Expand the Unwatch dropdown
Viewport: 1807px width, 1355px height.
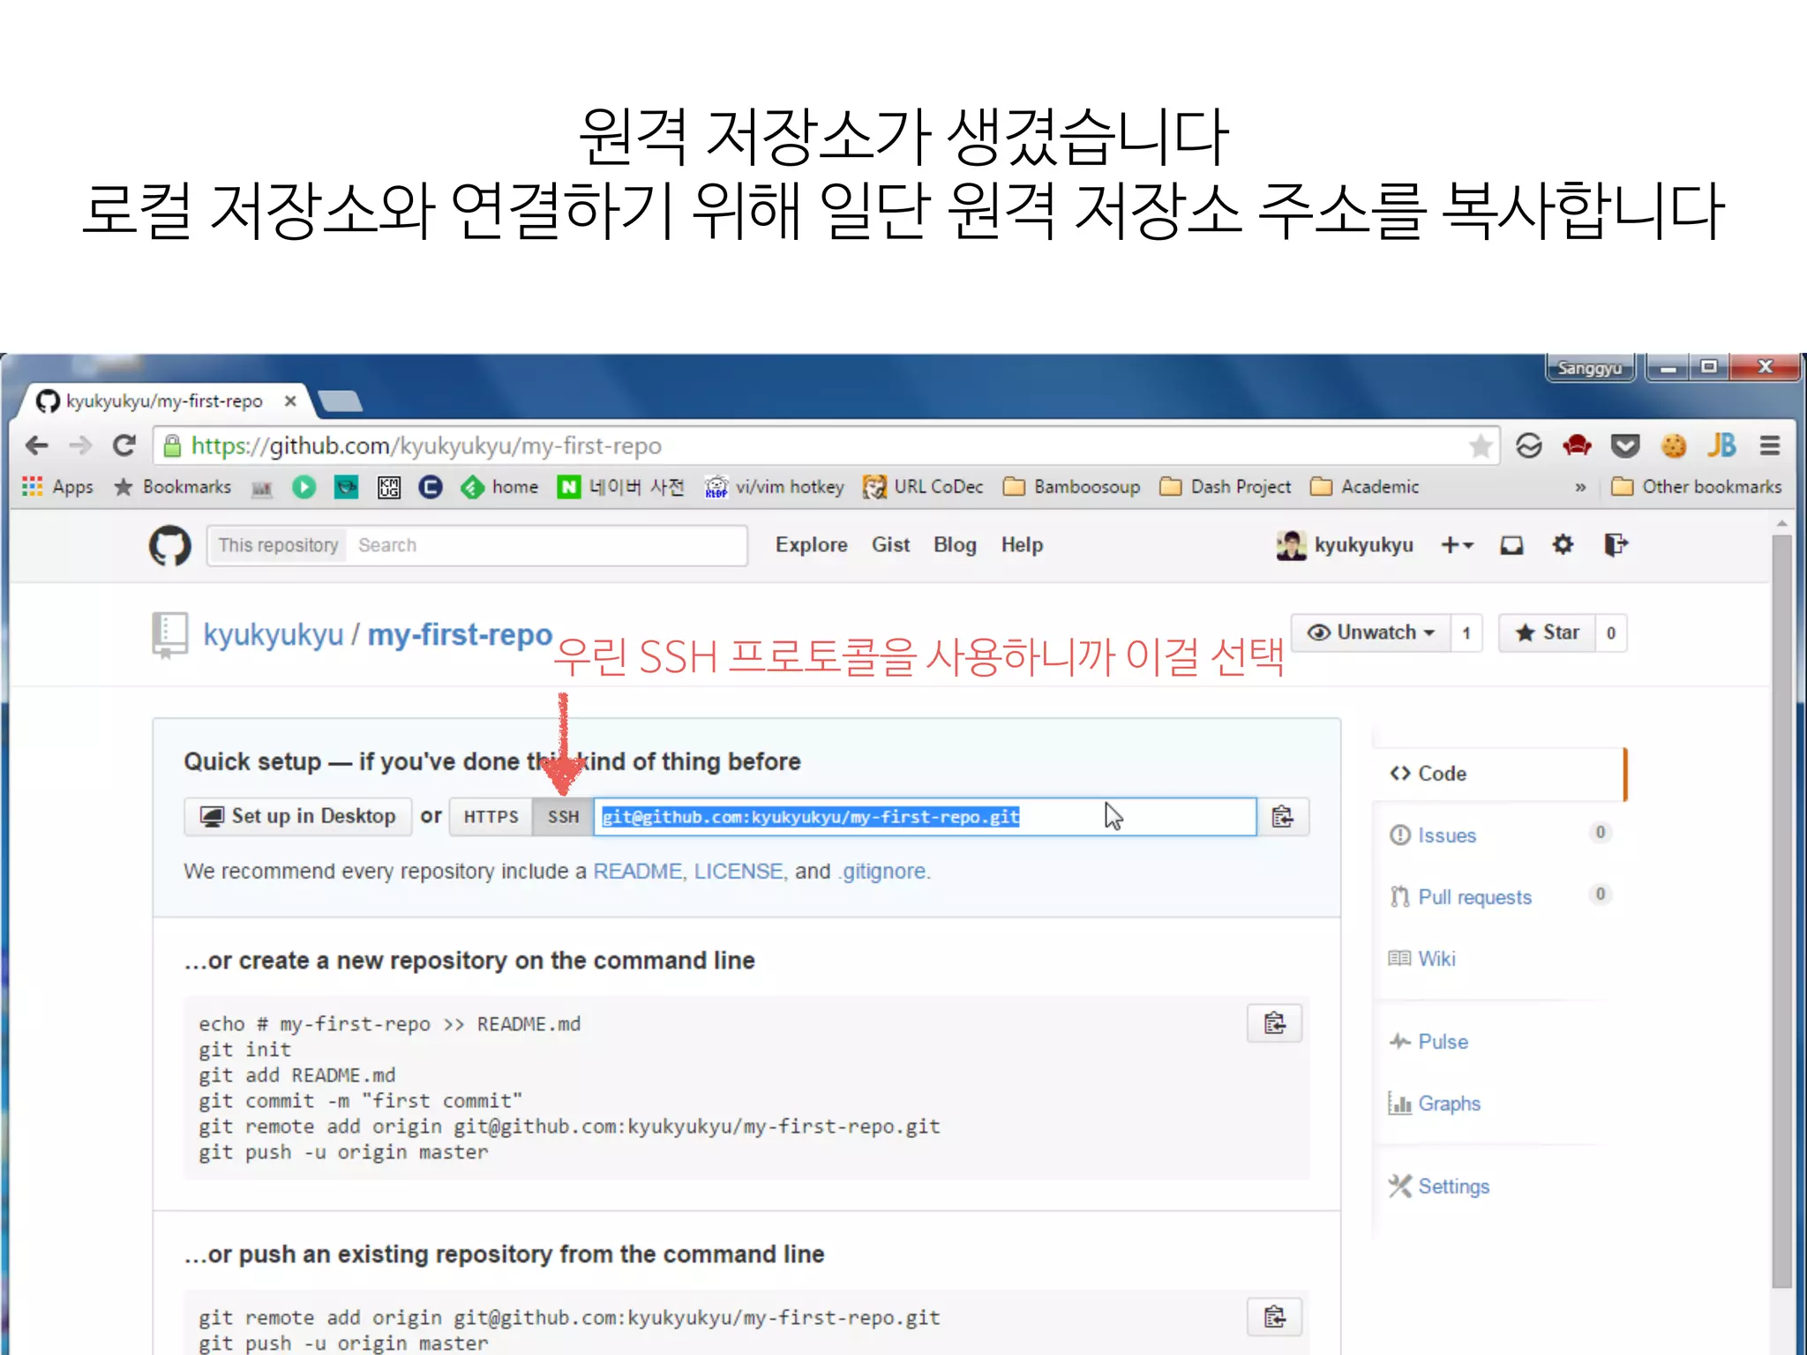1370,633
